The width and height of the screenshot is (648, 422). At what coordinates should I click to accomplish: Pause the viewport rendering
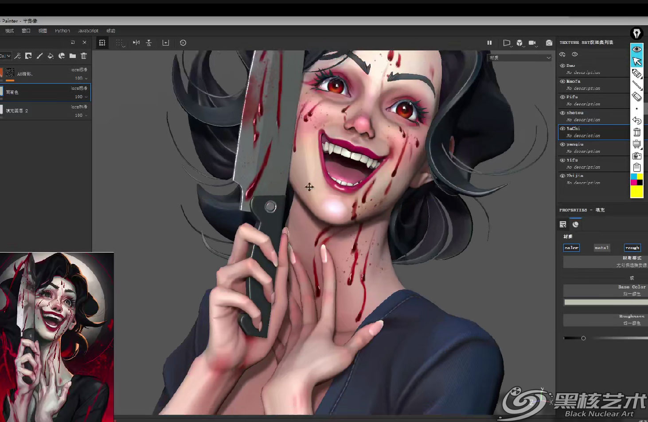[x=489, y=42]
